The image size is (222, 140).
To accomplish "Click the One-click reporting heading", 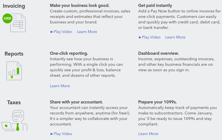I will pyautogui.click(x=69, y=53).
